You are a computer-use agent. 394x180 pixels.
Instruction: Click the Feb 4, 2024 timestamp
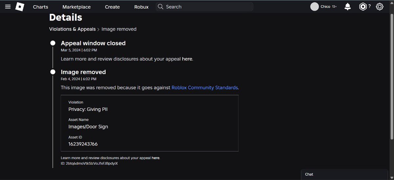click(78, 79)
